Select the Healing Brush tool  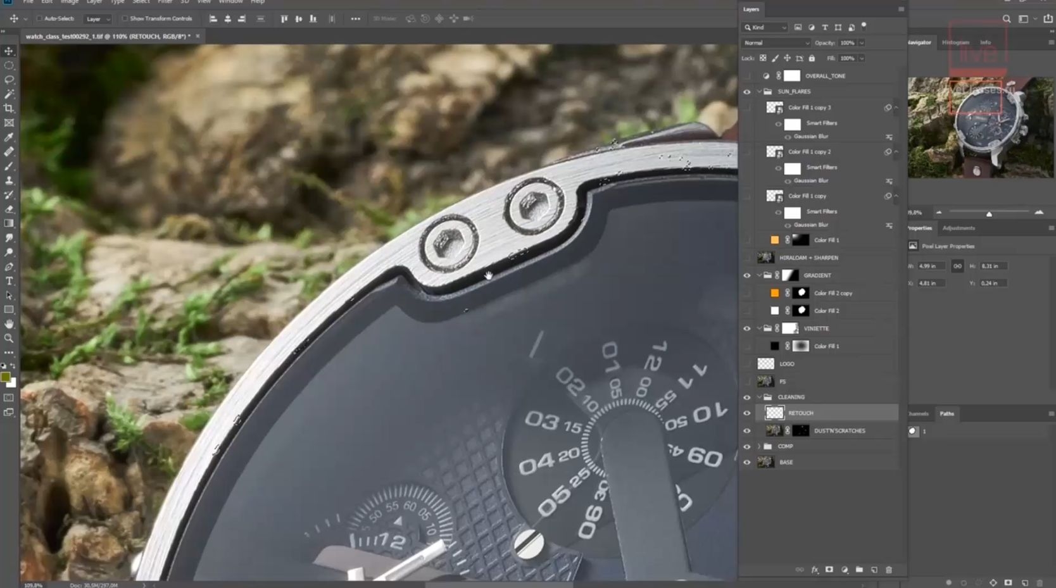9,152
